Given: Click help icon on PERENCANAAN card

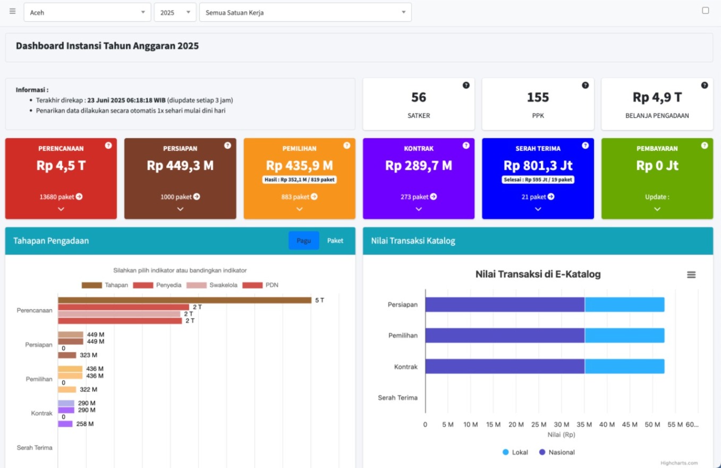Looking at the screenshot, I should [x=108, y=145].
